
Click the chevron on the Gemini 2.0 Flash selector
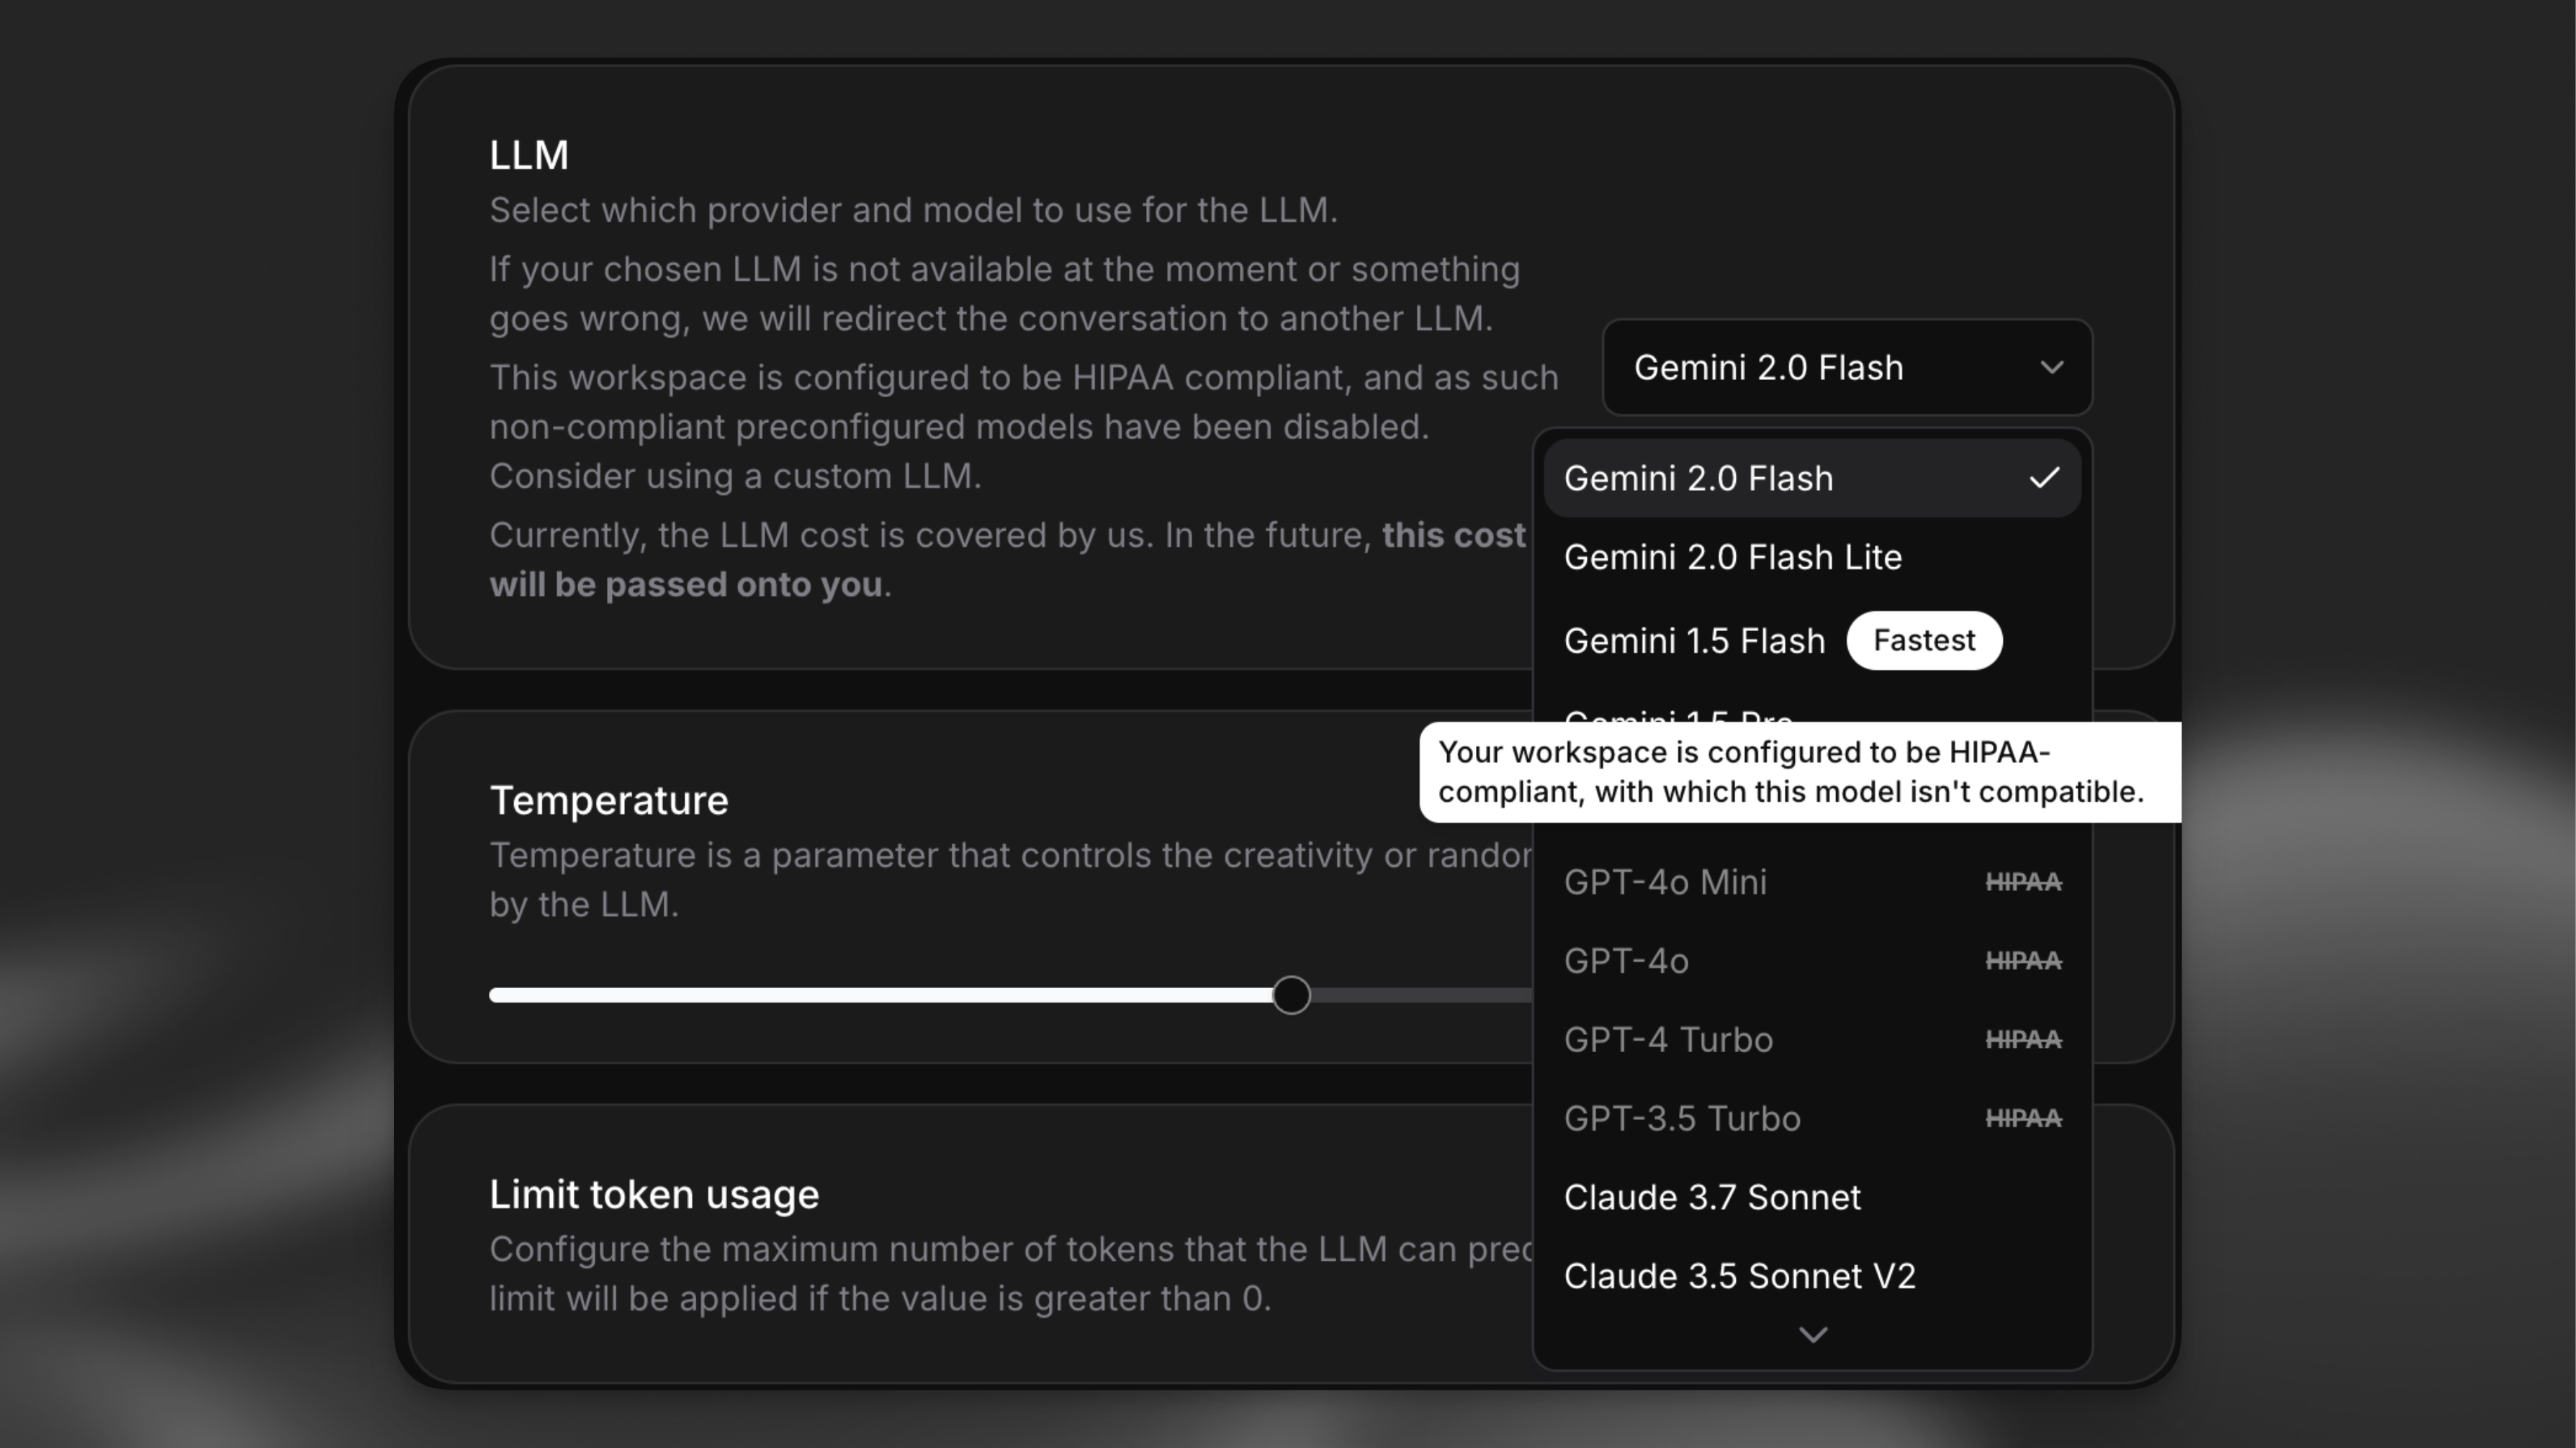pos(2052,368)
